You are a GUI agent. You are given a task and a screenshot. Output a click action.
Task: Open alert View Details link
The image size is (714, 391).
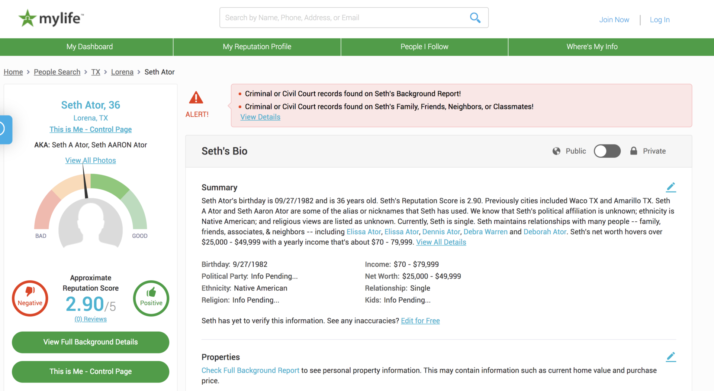tap(260, 117)
